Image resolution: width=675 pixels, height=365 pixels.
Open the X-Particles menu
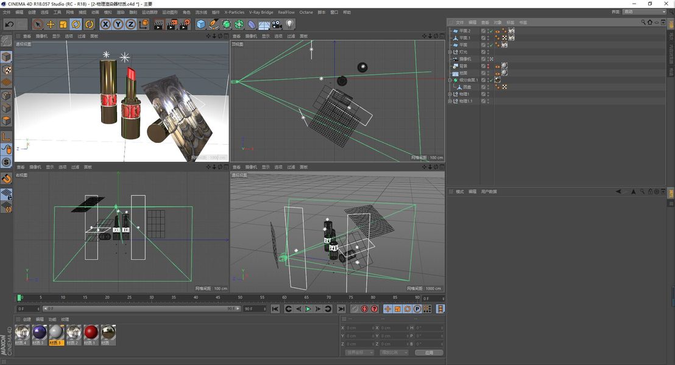pyautogui.click(x=234, y=12)
